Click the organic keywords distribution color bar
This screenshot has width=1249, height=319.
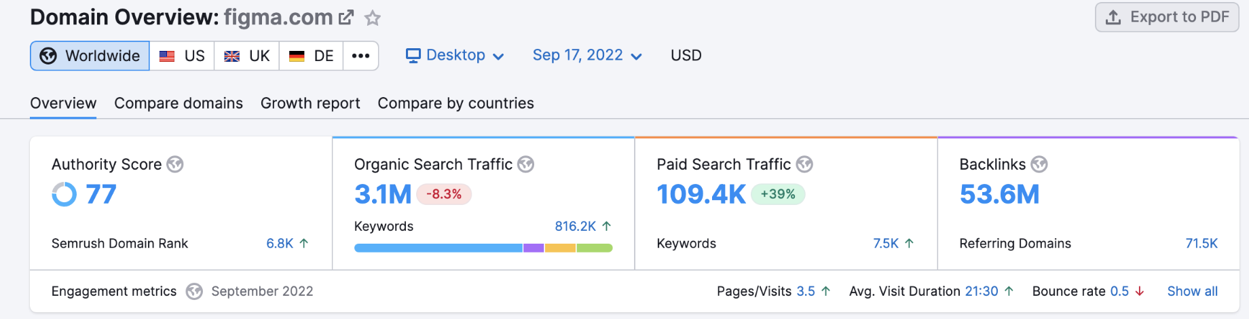click(x=483, y=248)
